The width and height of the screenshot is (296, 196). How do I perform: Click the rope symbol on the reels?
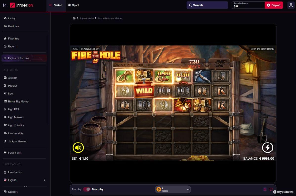coord(124,76)
